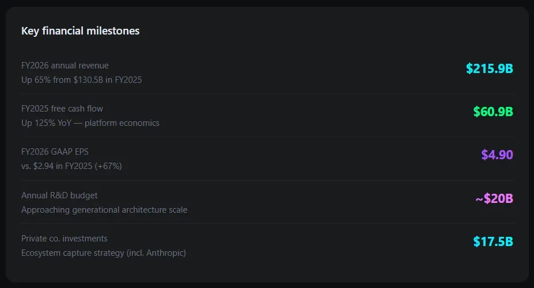Click the green $60.9B cash flow value

point(493,112)
